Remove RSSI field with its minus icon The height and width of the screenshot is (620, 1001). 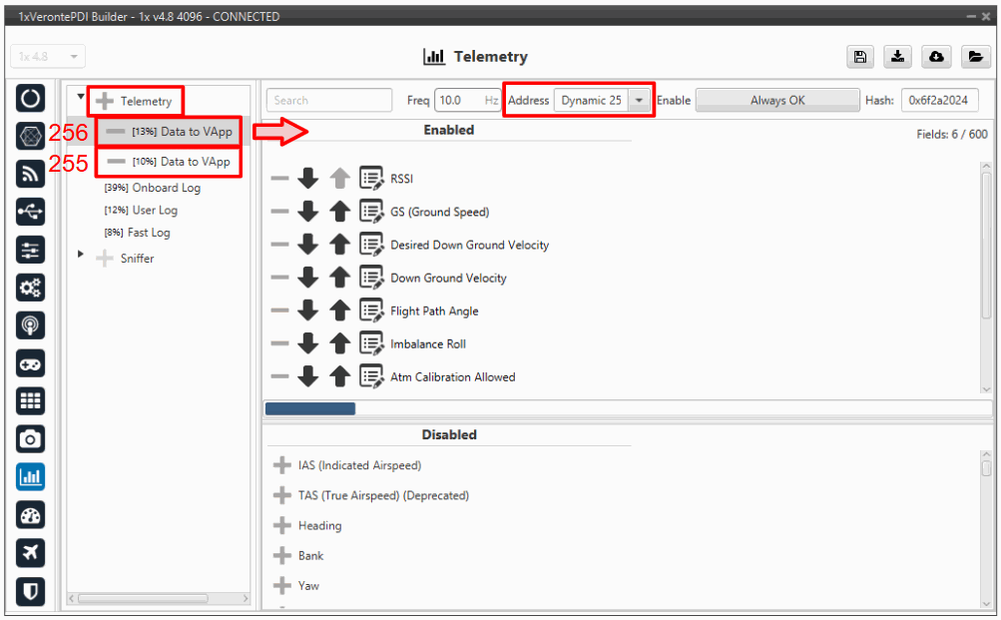279,180
